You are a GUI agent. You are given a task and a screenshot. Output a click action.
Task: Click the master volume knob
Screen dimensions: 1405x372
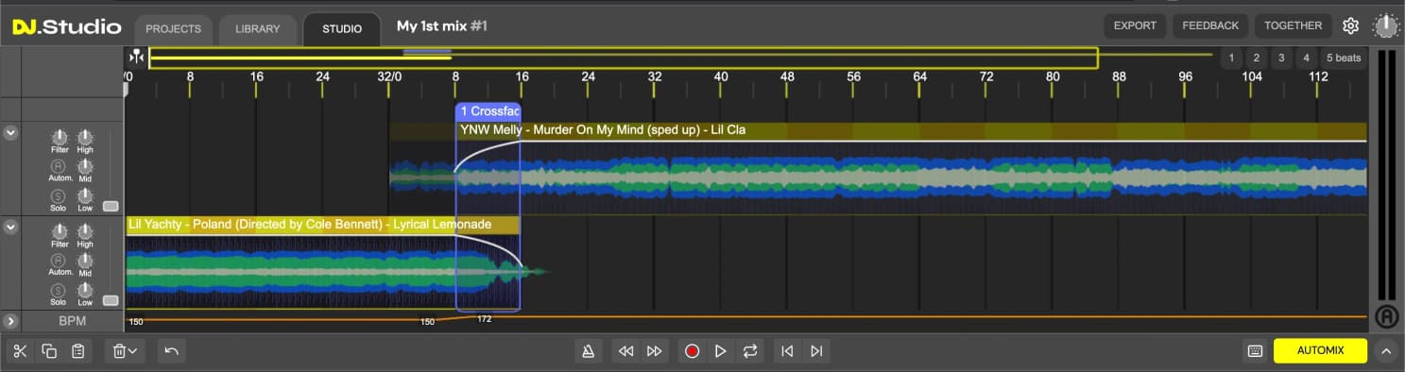click(1386, 26)
